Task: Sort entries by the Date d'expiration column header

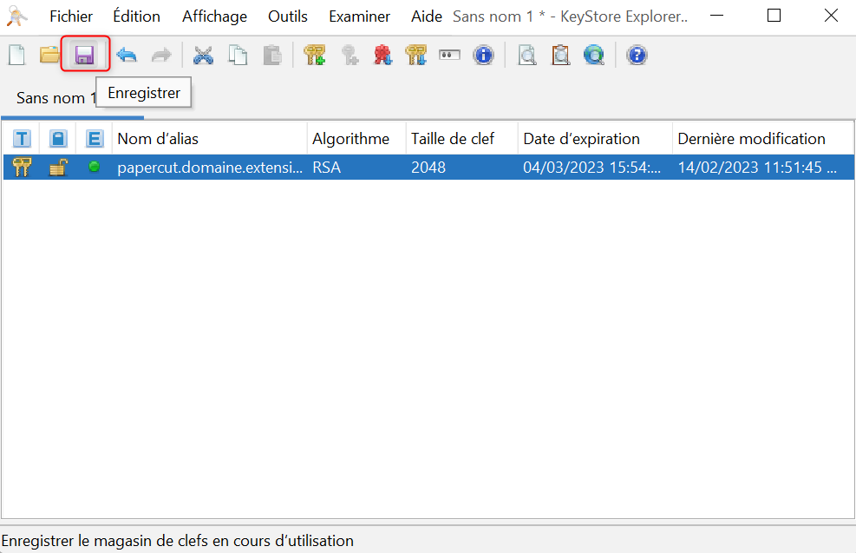Action: (x=594, y=139)
